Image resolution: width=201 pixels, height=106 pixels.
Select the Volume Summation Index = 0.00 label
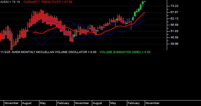(x=125, y=52)
